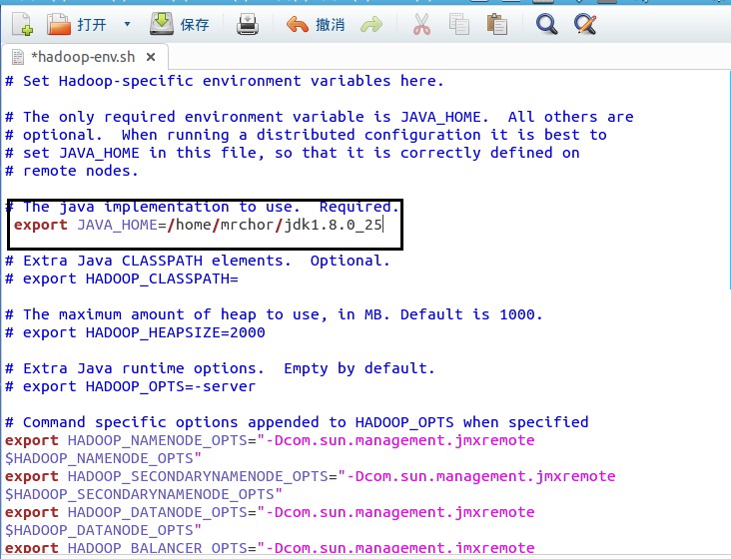Viewport: 731px width, 559px height.
Task: Click the HADOOP_DATANODE_OPTS export line
Action: (x=270, y=512)
